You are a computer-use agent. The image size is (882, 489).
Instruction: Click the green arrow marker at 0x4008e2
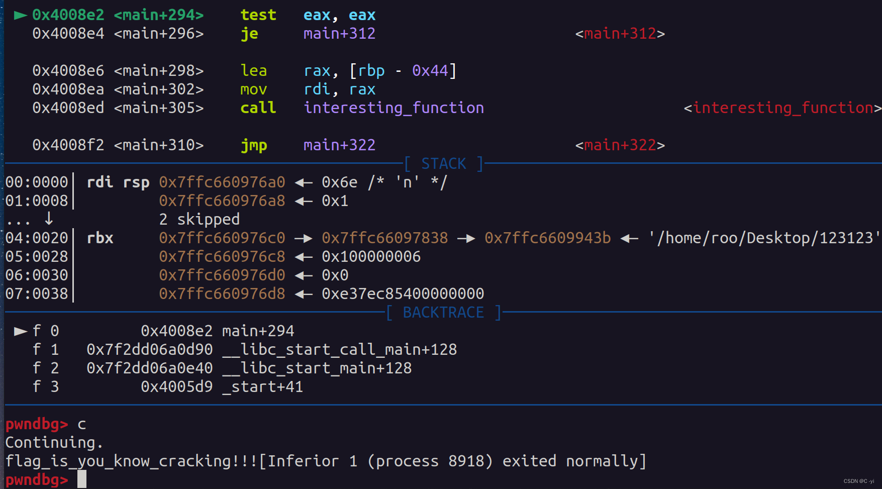pos(20,15)
